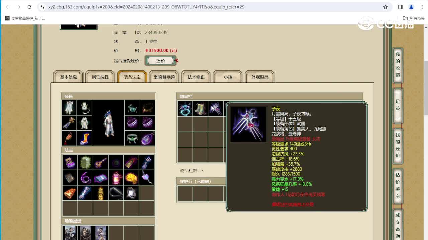Screen dimensions: 428x240
Task: Click the seller ID 234090349
Action: click(x=156, y=32)
